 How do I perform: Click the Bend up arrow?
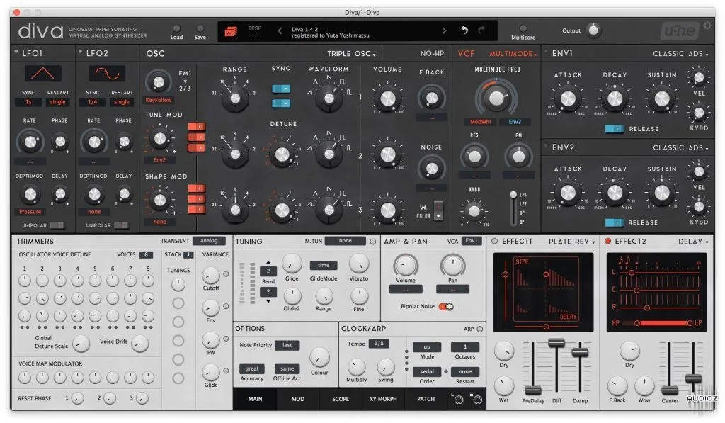pos(268,262)
